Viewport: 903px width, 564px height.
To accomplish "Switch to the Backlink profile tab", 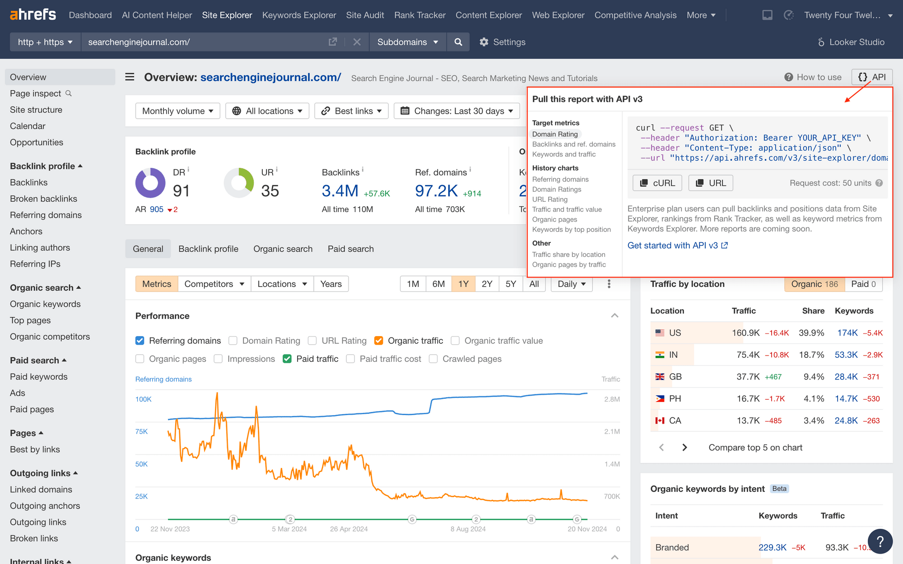I will (208, 249).
